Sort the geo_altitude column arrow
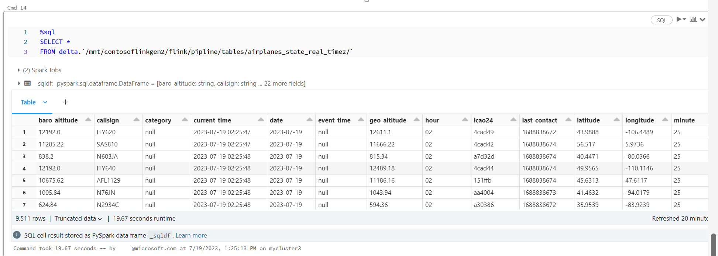 click(x=416, y=120)
